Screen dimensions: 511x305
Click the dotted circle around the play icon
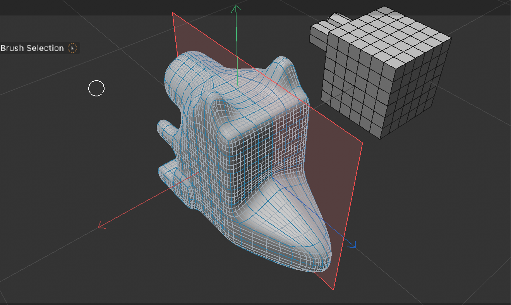point(72,48)
